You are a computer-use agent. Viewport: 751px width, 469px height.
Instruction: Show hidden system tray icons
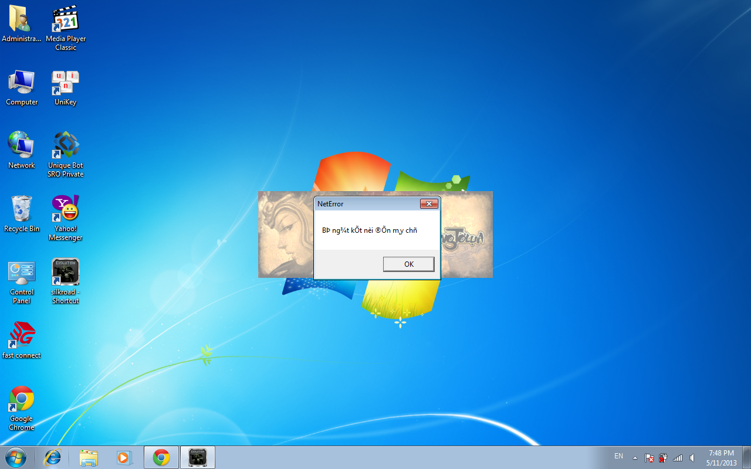coord(635,458)
